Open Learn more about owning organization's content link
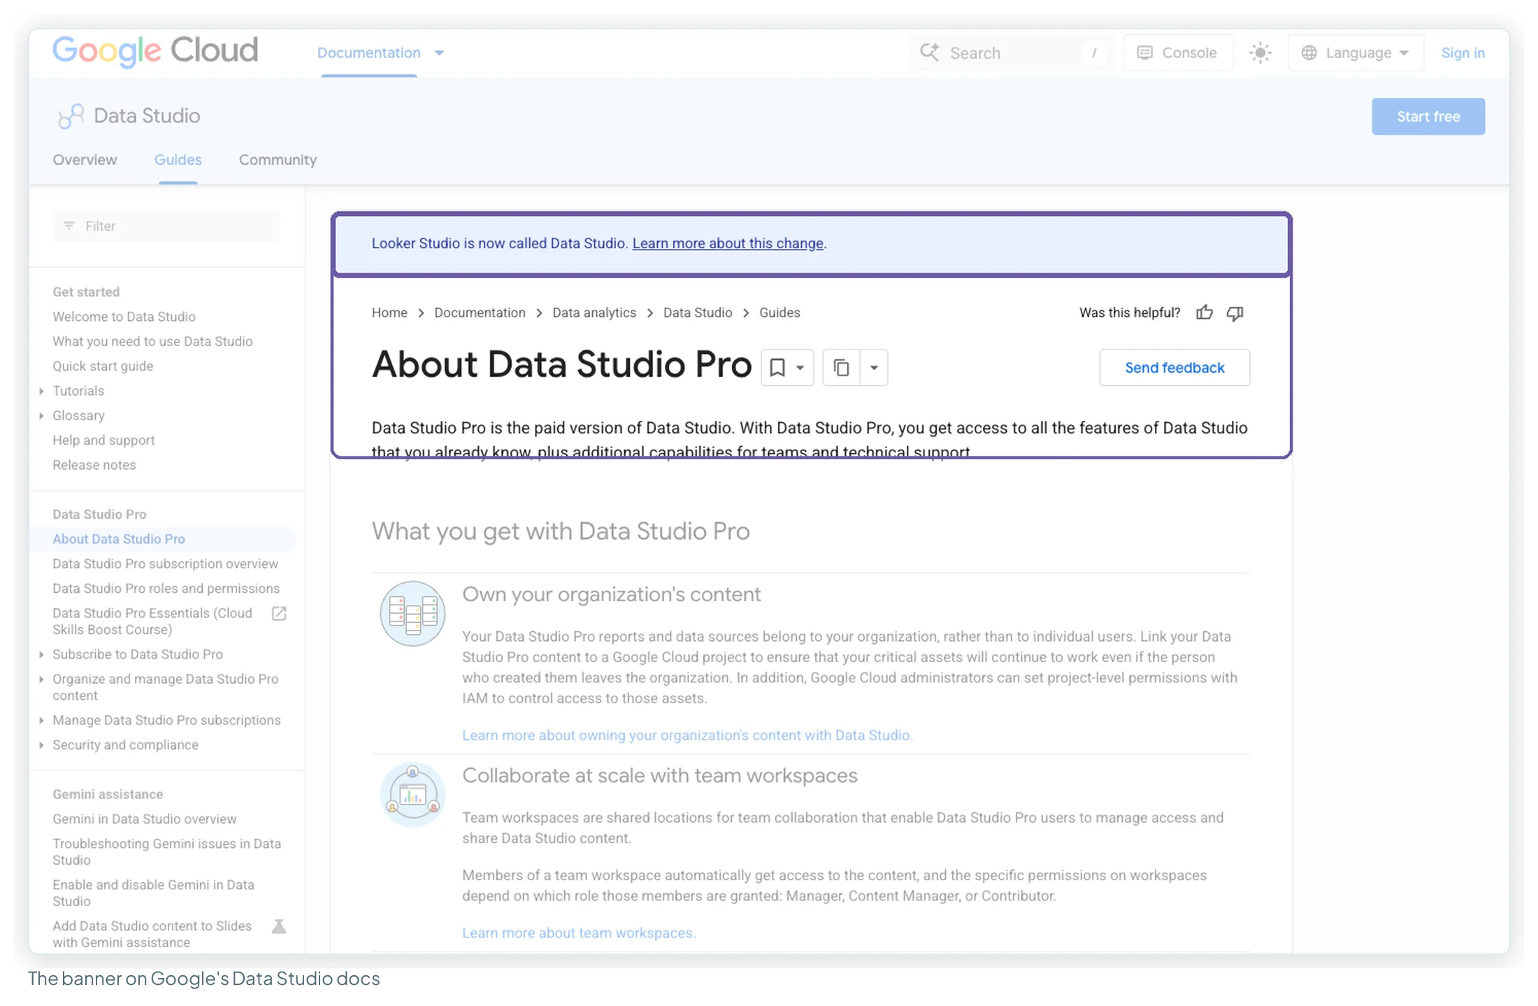Viewport: 1538px width, 1006px height. click(687, 735)
